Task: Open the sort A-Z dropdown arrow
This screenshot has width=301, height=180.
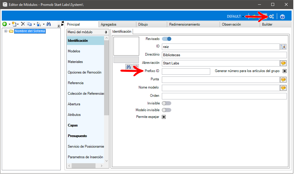Action: pyautogui.click(x=44, y=24)
